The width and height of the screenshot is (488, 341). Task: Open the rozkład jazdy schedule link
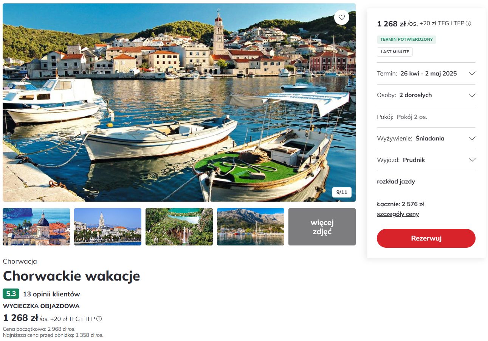coord(396,181)
